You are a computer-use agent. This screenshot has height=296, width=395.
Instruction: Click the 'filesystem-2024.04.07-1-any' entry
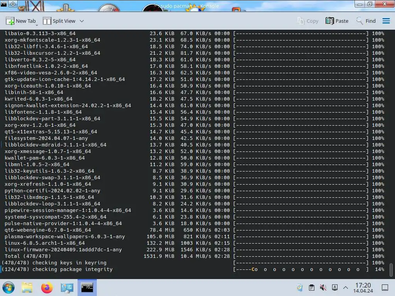(x=46, y=138)
